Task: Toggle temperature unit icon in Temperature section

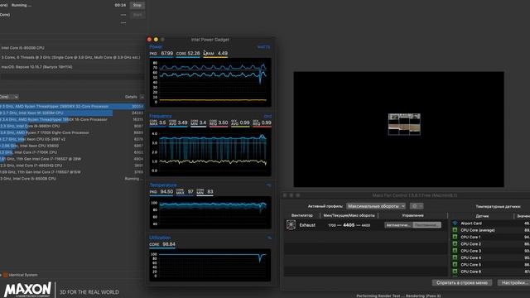Action: click(x=268, y=185)
